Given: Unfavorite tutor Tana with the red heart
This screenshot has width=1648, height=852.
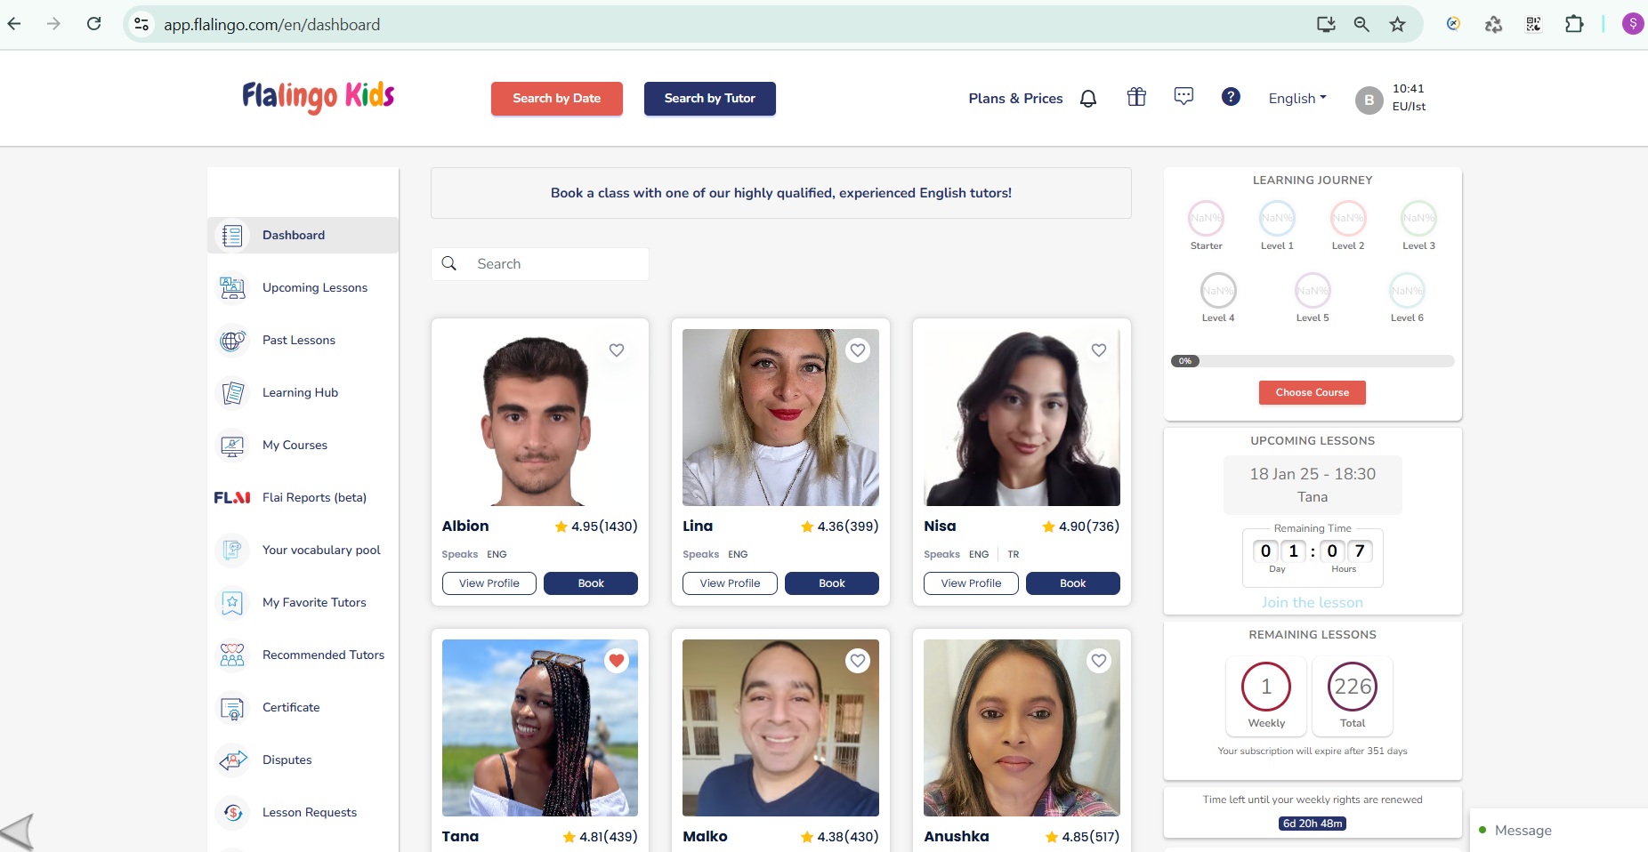Looking at the screenshot, I should [617, 661].
